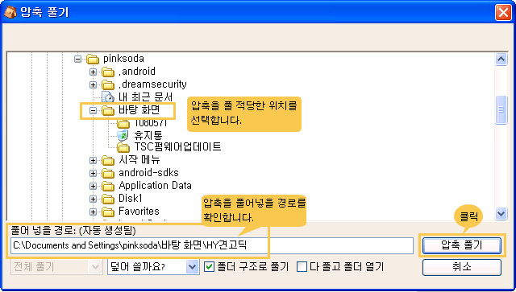This screenshot has width=516, height=292.
Task: Select the android-sdks folder icon
Action: tap(108, 173)
